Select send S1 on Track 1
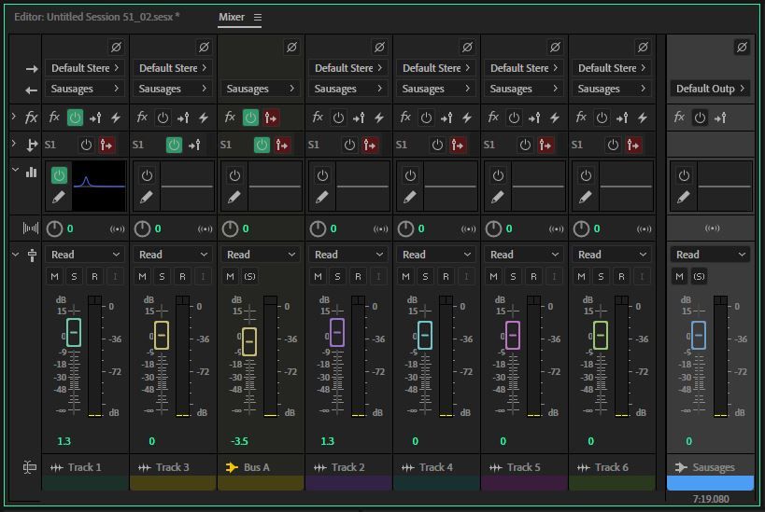 [x=50, y=145]
